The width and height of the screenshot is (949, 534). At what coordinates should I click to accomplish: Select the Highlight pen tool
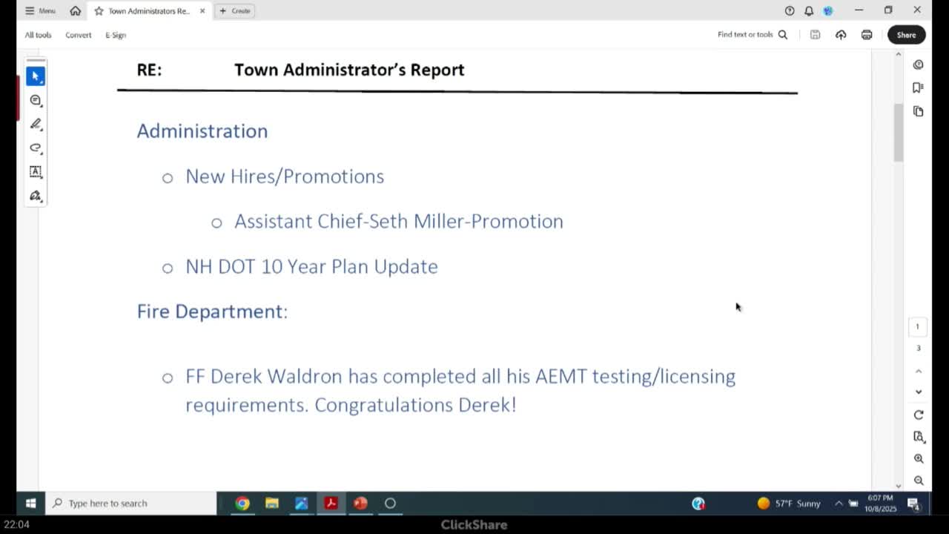pos(36,124)
